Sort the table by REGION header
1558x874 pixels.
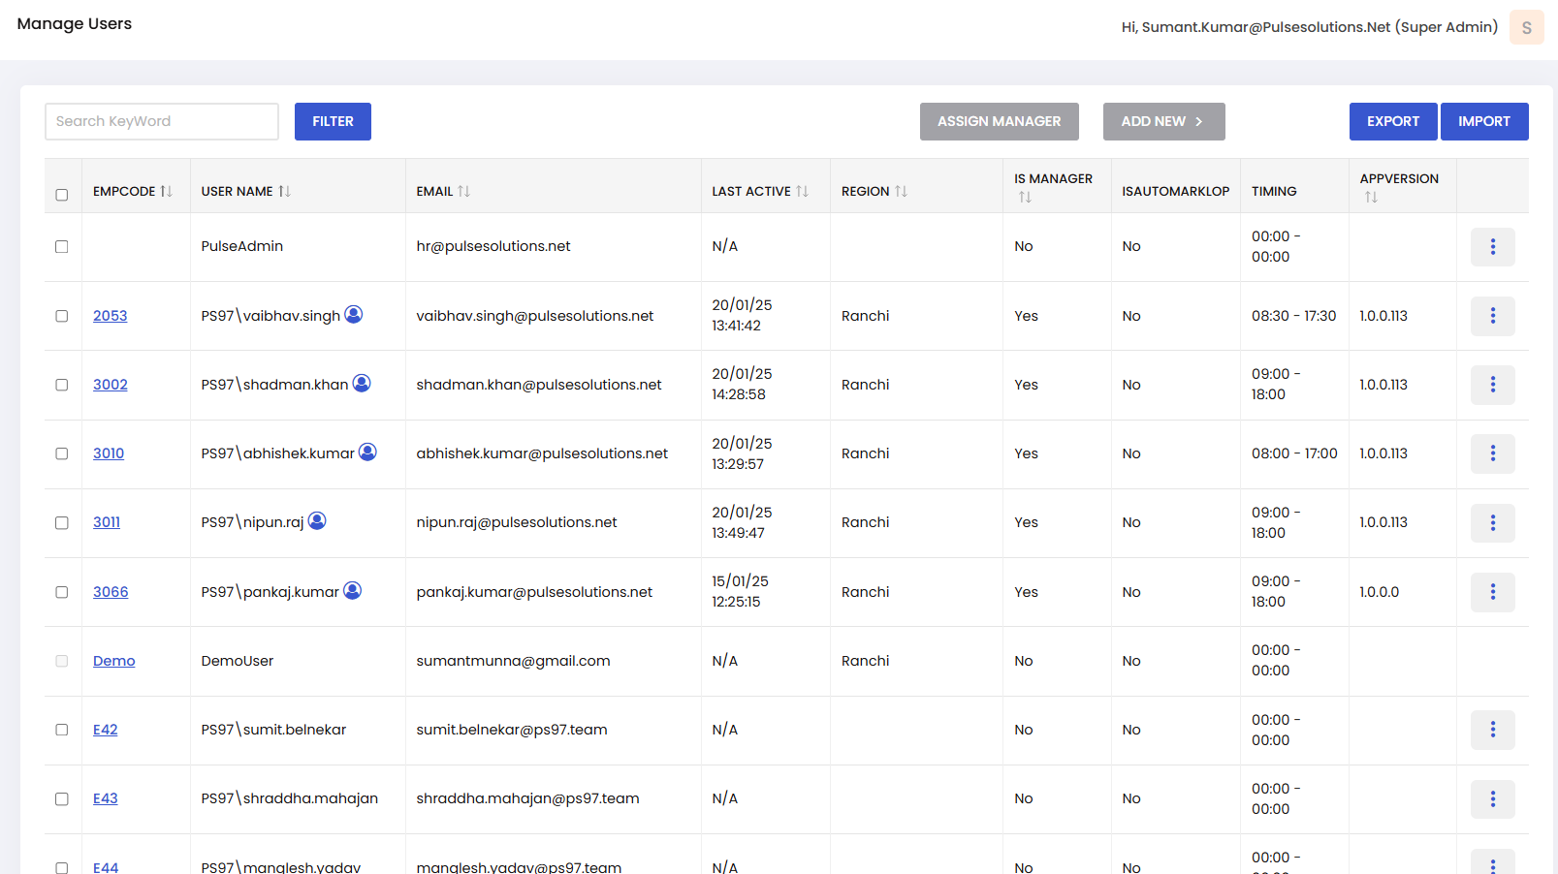[874, 192]
